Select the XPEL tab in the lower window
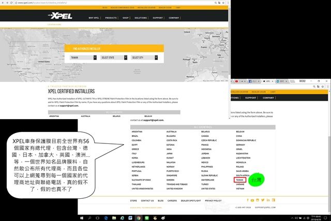 click(268, 81)
